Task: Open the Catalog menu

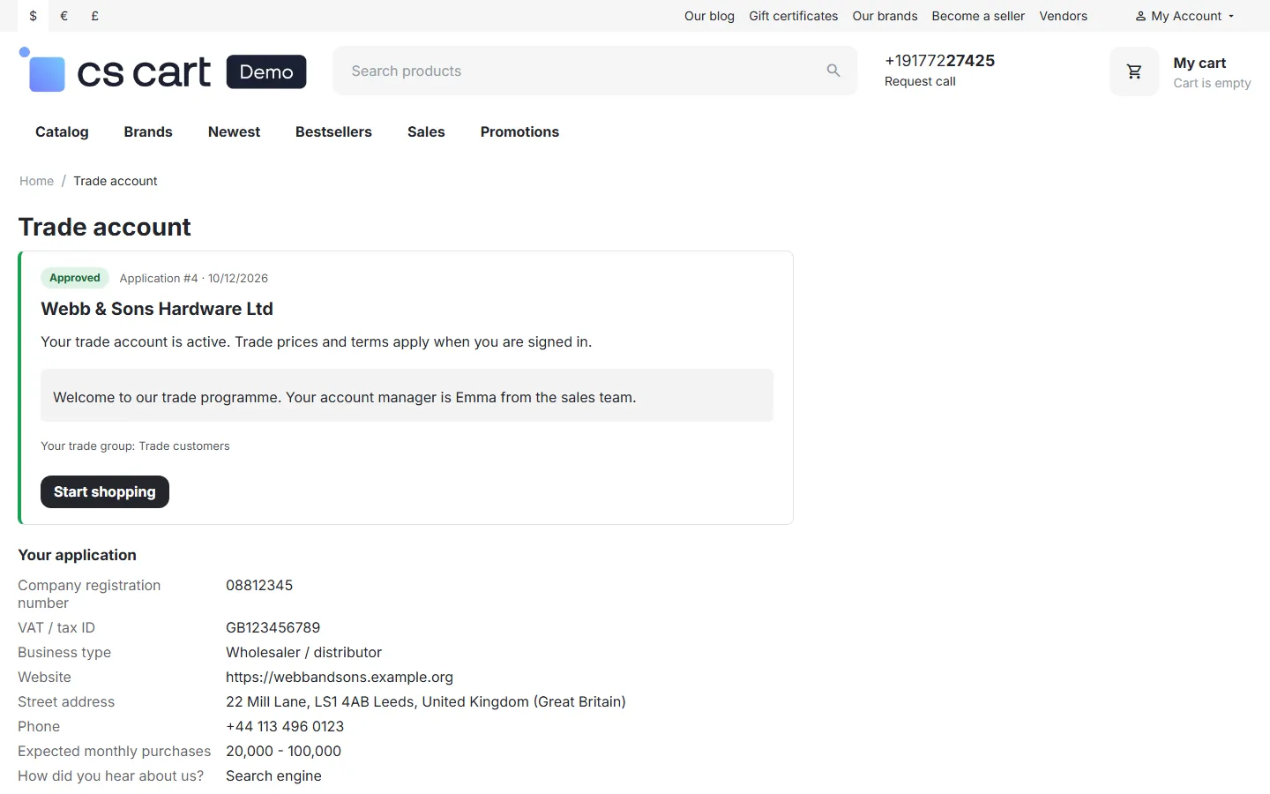Action: [62, 131]
